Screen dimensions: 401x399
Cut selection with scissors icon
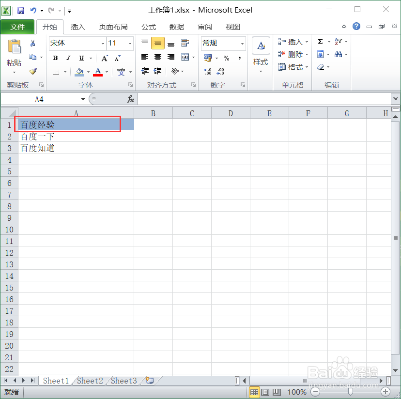pyautogui.click(x=32, y=43)
